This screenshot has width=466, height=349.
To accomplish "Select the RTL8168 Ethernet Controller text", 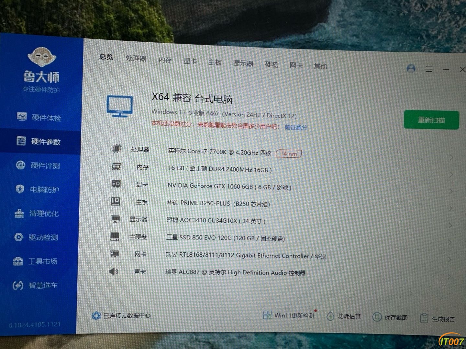I will [x=246, y=256].
